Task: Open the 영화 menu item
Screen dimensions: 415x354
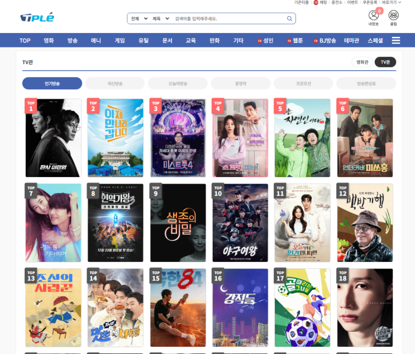Action: click(x=49, y=40)
